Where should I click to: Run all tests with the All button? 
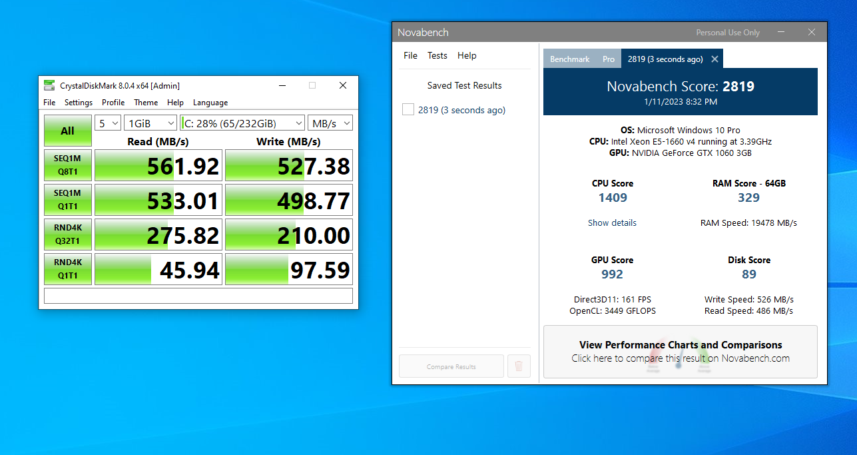(68, 131)
